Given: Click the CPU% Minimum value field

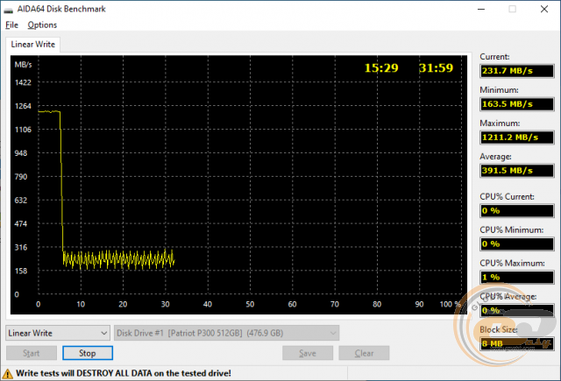Looking at the screenshot, I should 516,244.
